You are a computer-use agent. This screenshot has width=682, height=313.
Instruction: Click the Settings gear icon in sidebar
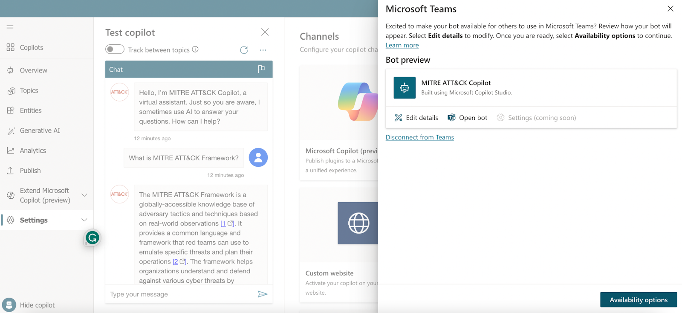(11, 220)
